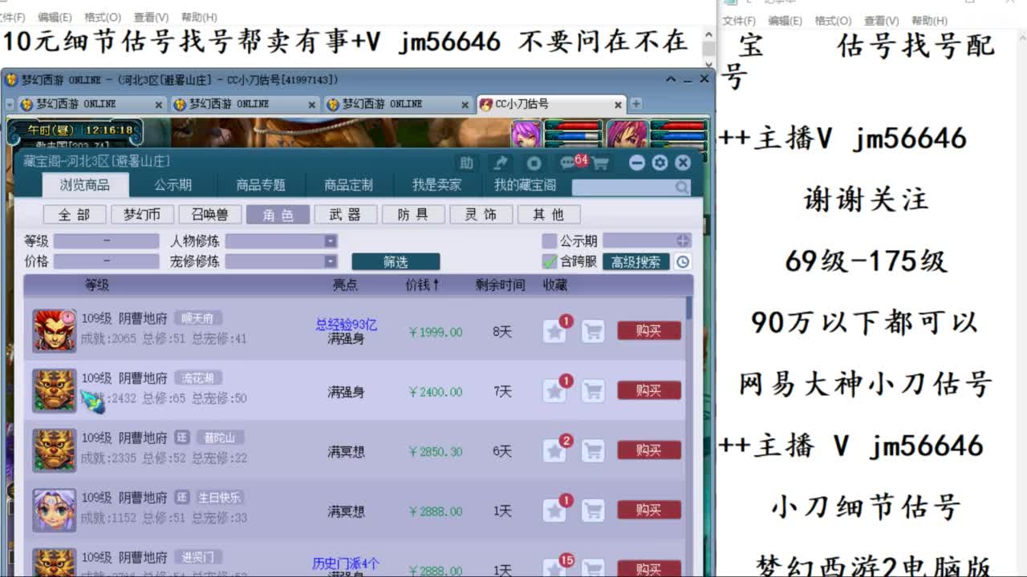
Task: Click the purple-haired character portrait in game HUD
Action: [526, 133]
